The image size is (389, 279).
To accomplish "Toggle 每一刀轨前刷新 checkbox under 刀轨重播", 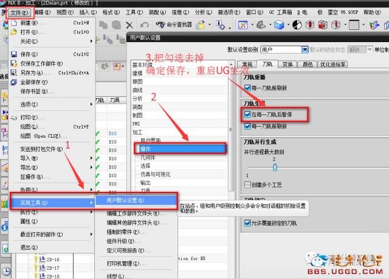I will (x=247, y=88).
